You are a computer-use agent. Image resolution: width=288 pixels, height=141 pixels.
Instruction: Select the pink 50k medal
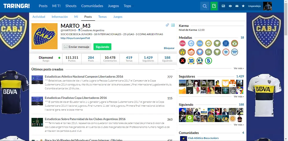coord(182,44)
